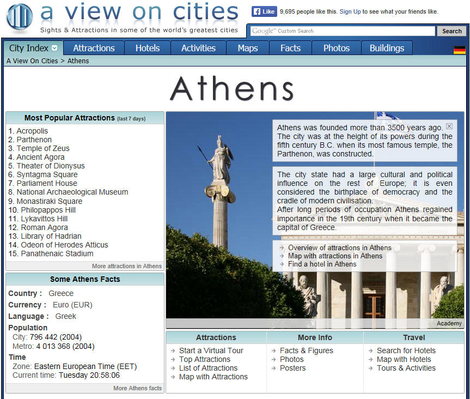Viewport: 470px width, 399px height.
Task: Open Parthenon attraction link
Action: point(34,140)
